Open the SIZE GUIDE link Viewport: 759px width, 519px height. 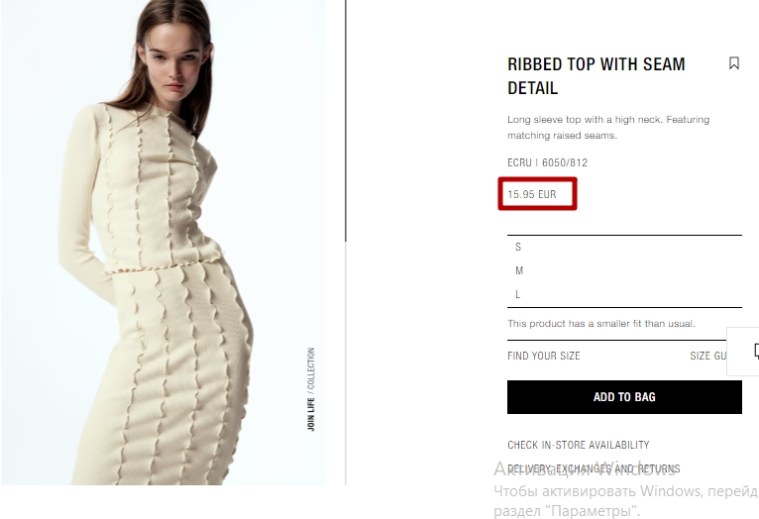(708, 356)
